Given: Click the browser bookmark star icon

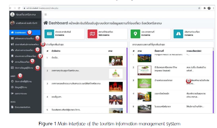Looking at the screenshot, I should click(x=199, y=8).
